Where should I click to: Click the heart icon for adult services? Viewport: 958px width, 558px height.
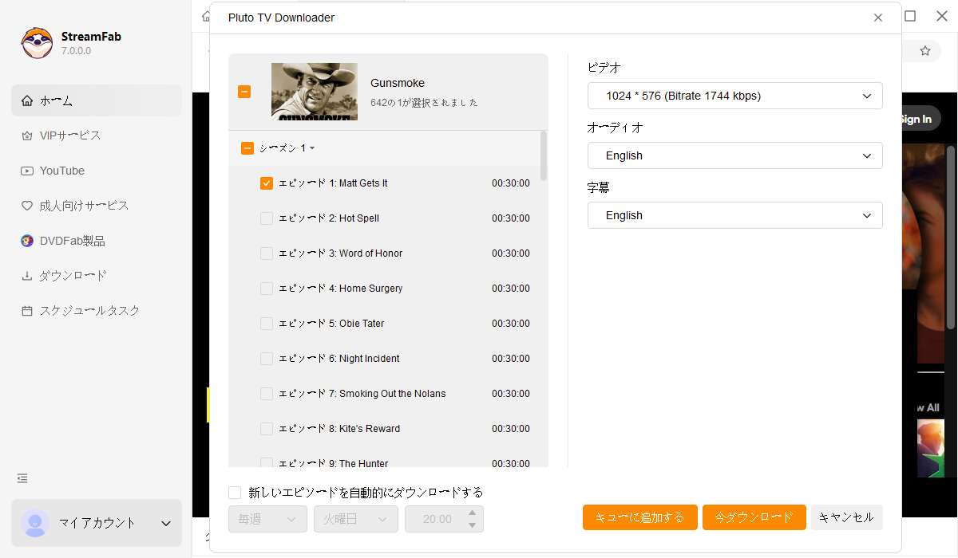coord(27,206)
